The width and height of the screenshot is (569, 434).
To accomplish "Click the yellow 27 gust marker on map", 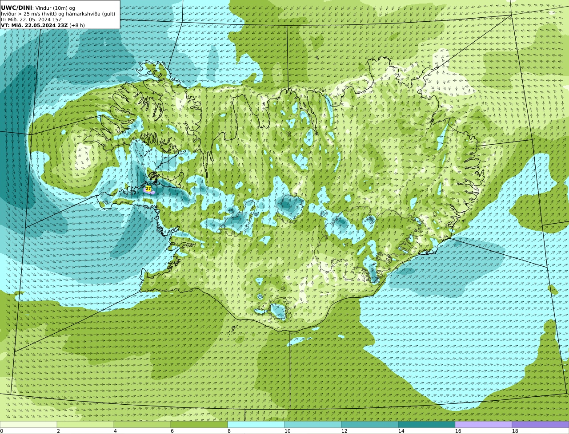I will pyautogui.click(x=148, y=189).
